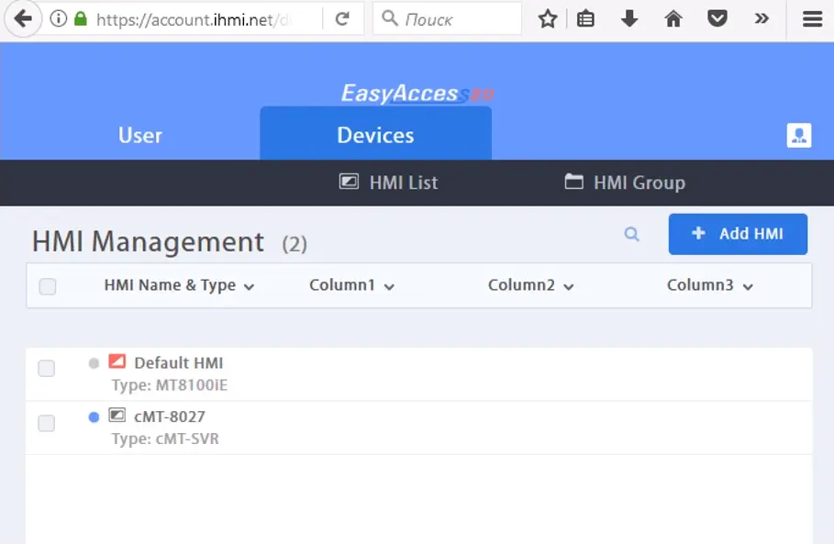The height and width of the screenshot is (544, 834).
Task: Click the HMI count (2) label
Action: [x=295, y=244]
